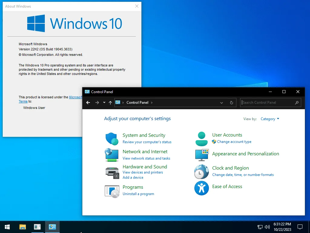
Task: Click the shield icon beside Change account type
Action: point(214,142)
